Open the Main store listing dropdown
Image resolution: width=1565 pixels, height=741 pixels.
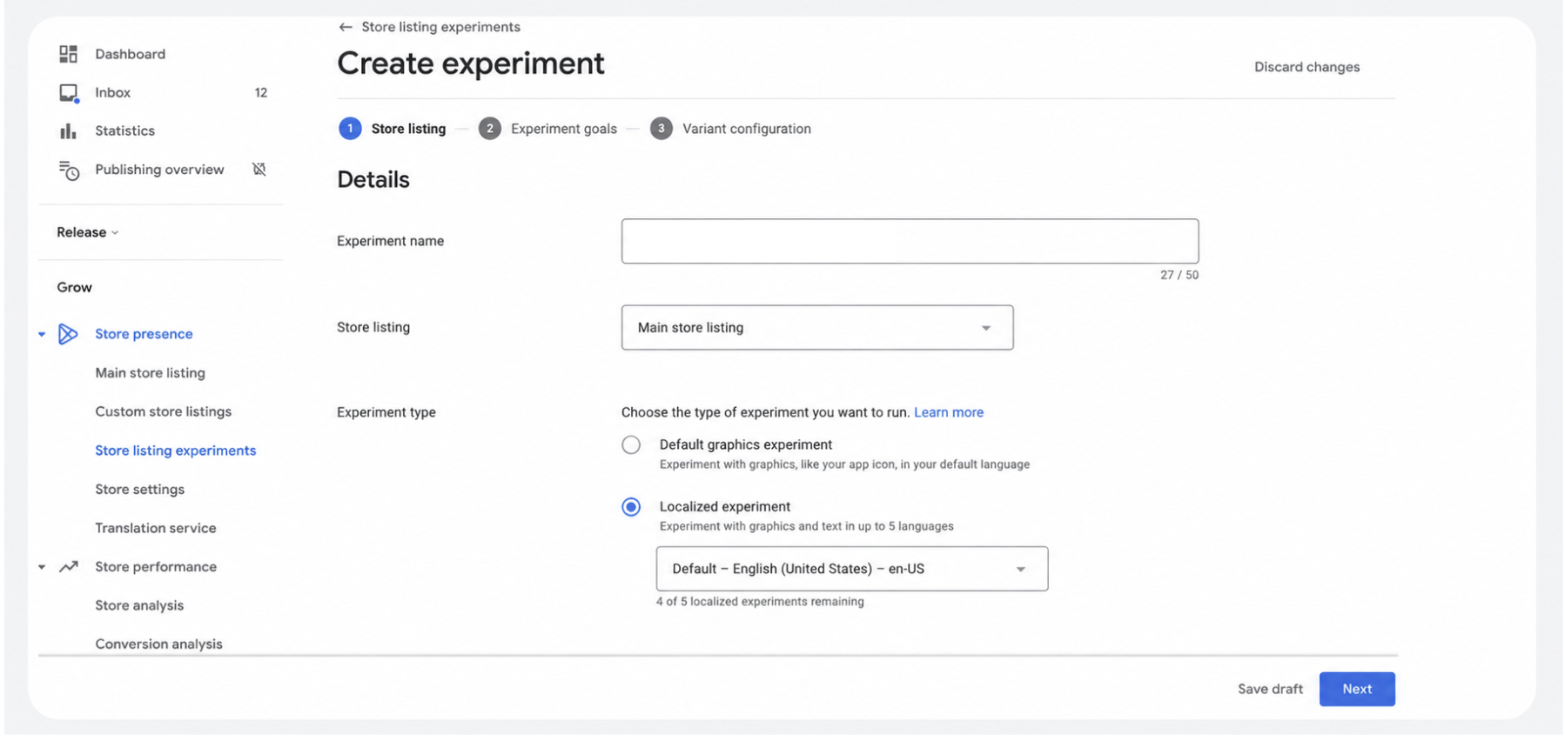click(817, 328)
